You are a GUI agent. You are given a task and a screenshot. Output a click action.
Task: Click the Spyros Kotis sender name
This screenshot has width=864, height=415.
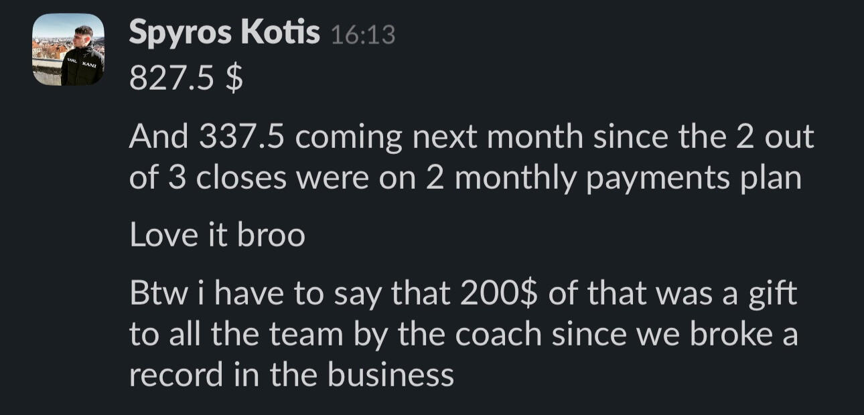coord(224,33)
